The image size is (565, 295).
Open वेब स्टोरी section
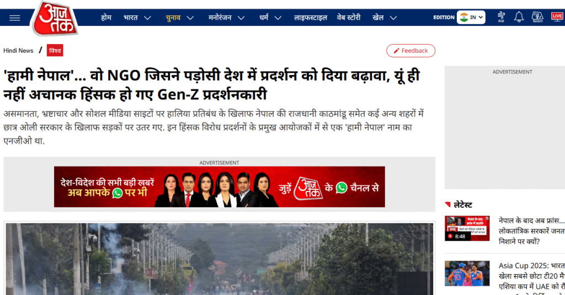pyautogui.click(x=349, y=18)
